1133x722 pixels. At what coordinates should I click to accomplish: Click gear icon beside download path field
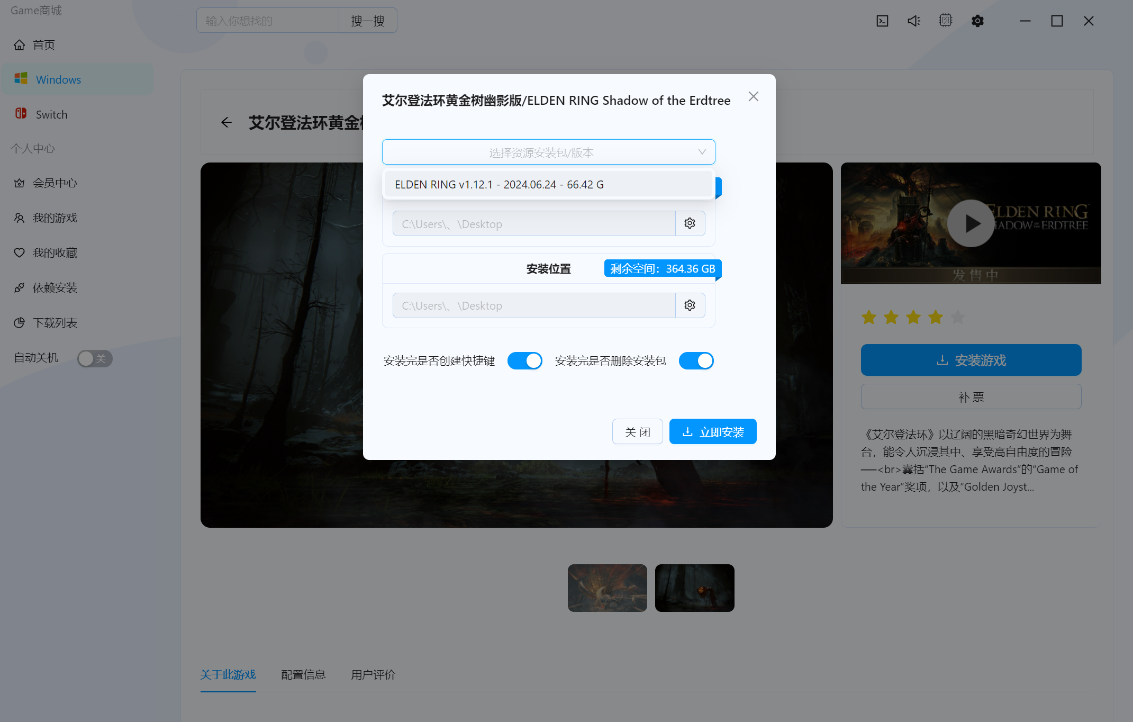pyautogui.click(x=690, y=223)
